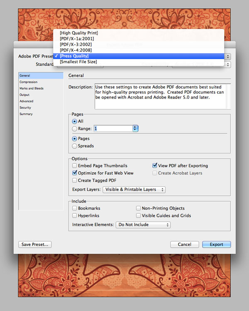Enable Embed Page Thumbnails
Screen dimensions: 249x311
coord(74,165)
